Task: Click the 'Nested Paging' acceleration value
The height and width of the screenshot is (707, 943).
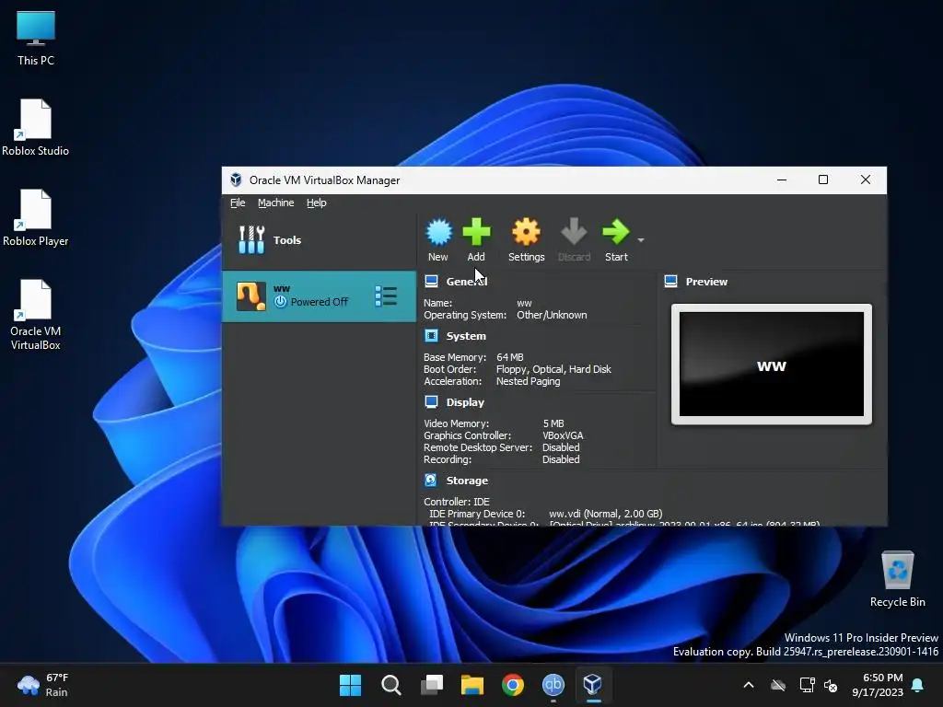Action: tap(528, 381)
